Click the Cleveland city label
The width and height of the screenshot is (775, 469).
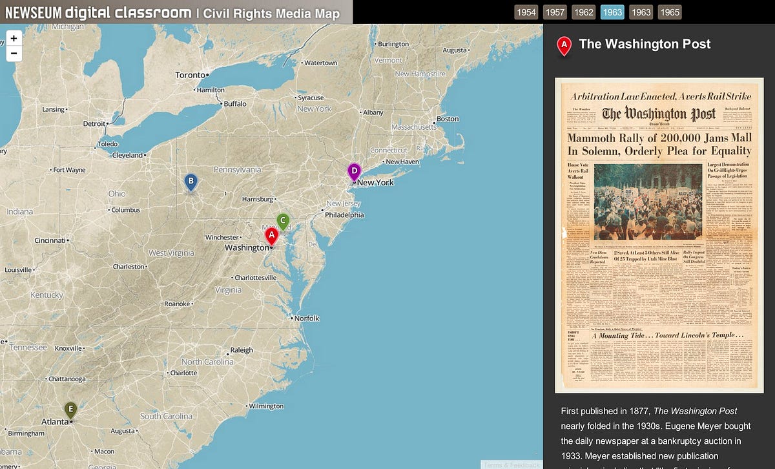click(x=127, y=155)
